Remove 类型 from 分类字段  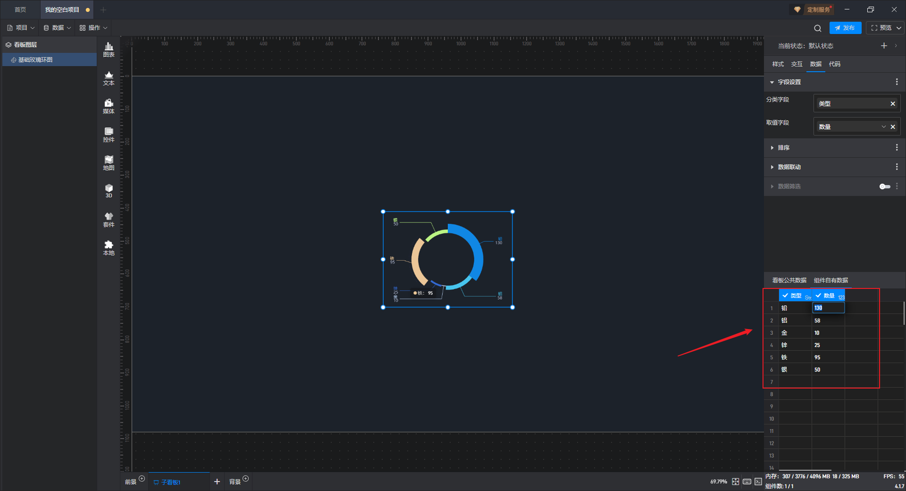tap(893, 104)
